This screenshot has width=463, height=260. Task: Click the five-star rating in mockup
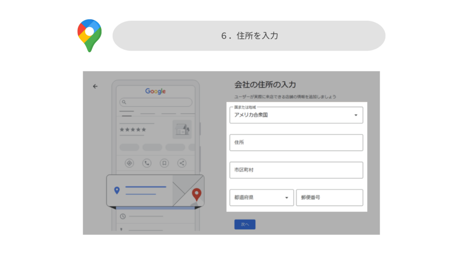(133, 130)
